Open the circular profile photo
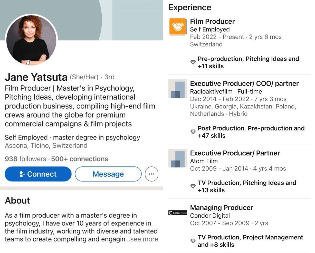Image resolution: width=315 pixels, height=253 pixels. tap(31, 40)
